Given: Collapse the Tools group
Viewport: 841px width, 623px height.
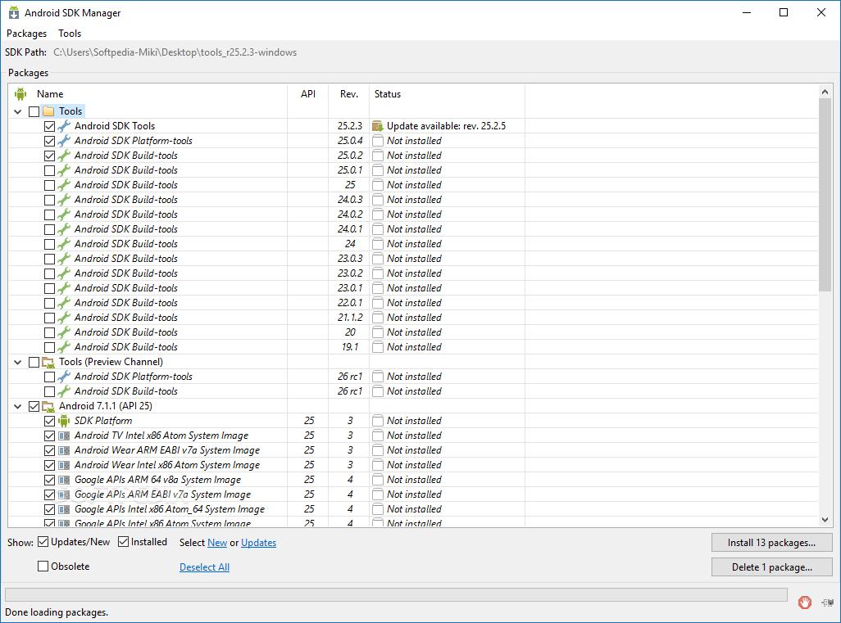Looking at the screenshot, I should 18,111.
